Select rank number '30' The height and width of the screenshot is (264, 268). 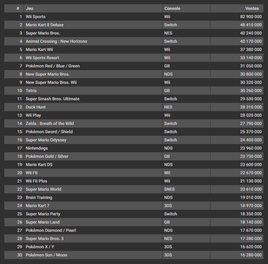point(20,255)
